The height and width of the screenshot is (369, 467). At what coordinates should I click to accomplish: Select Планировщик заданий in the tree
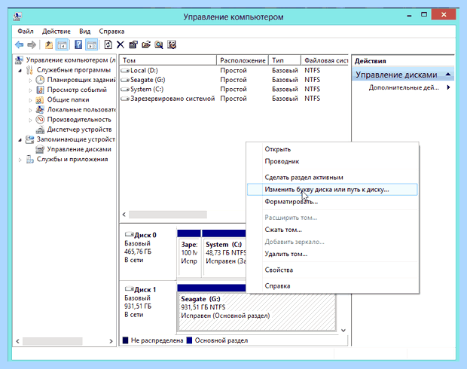click(81, 80)
